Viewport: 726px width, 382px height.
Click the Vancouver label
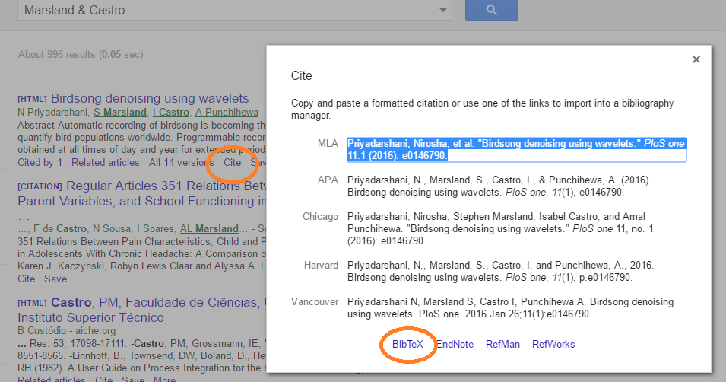(315, 302)
